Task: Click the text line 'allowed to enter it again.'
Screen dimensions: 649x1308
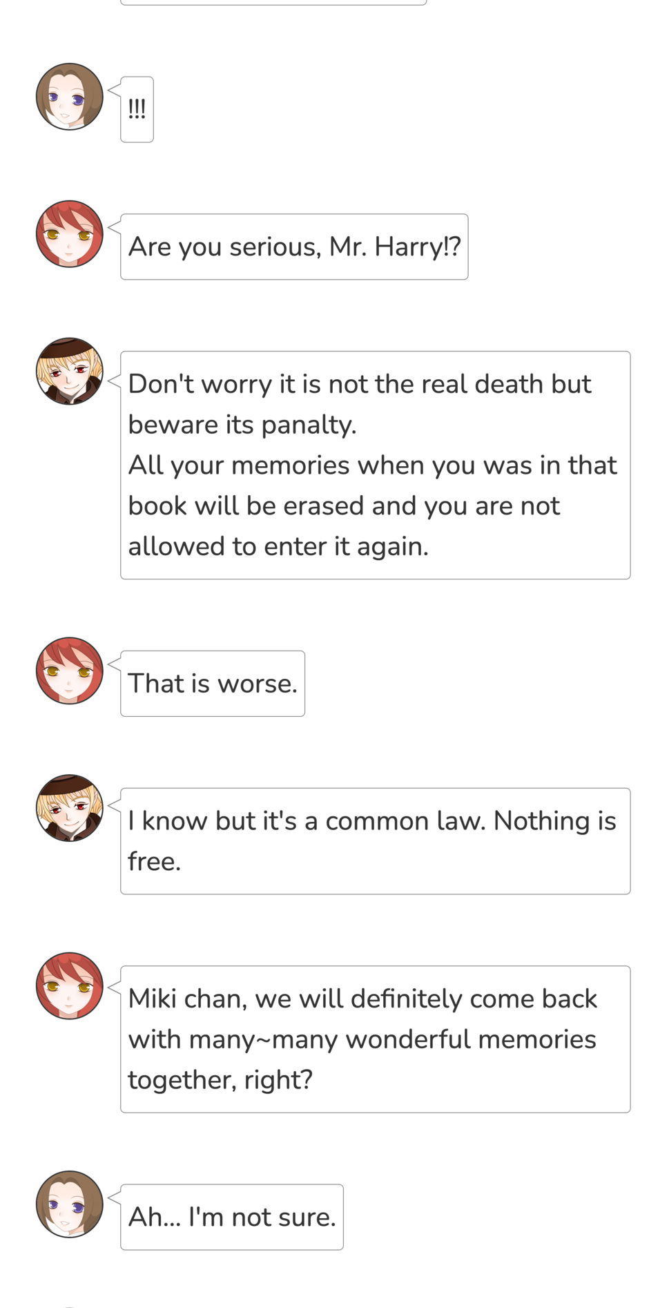Action: click(278, 546)
